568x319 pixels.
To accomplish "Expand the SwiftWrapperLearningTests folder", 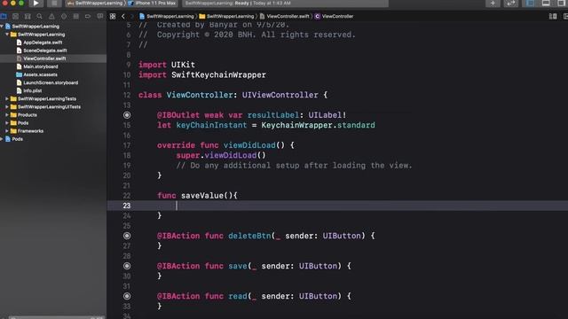I will (7, 98).
